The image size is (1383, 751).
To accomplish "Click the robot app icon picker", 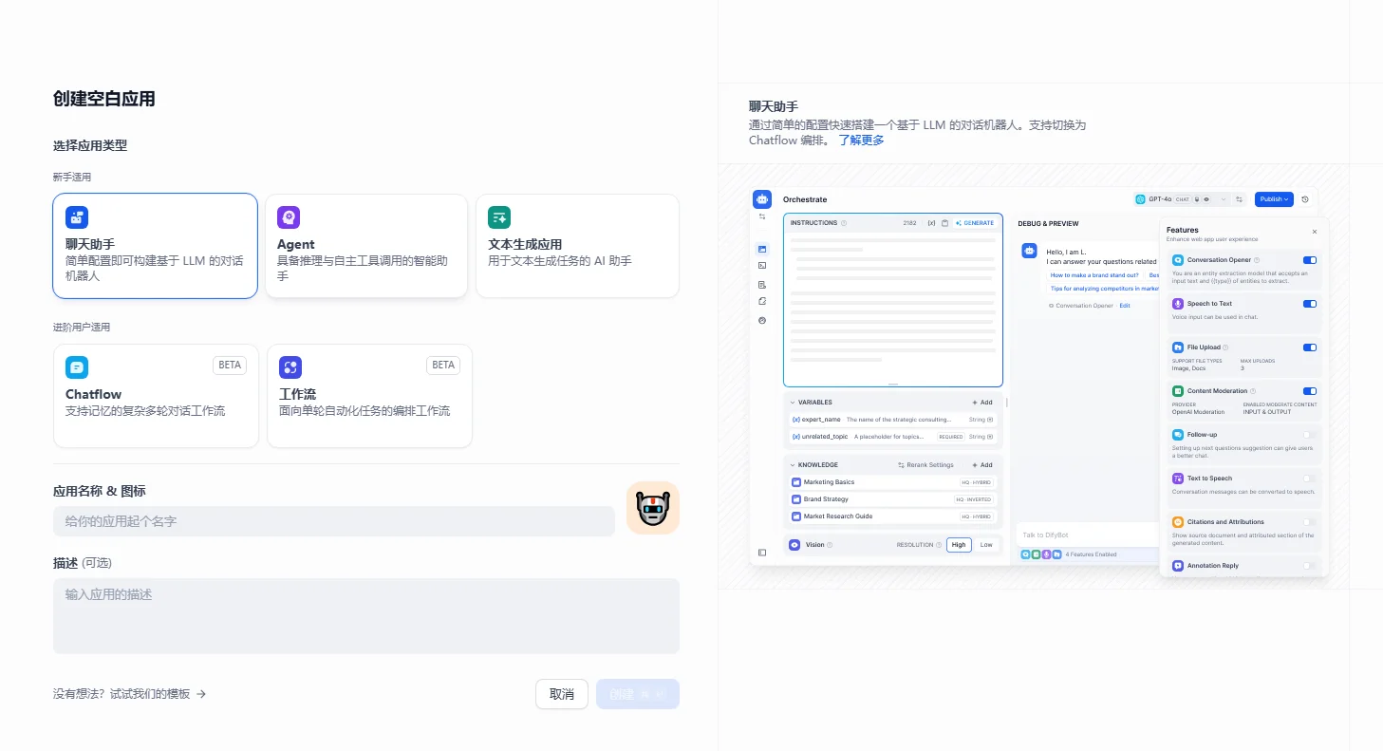I will (x=652, y=508).
